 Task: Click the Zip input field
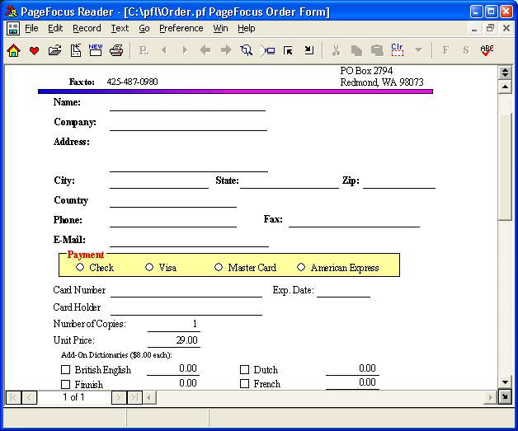click(399, 182)
